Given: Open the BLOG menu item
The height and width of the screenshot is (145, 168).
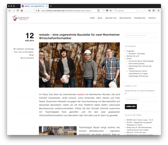Looking at the screenshot, I should point(100,18).
